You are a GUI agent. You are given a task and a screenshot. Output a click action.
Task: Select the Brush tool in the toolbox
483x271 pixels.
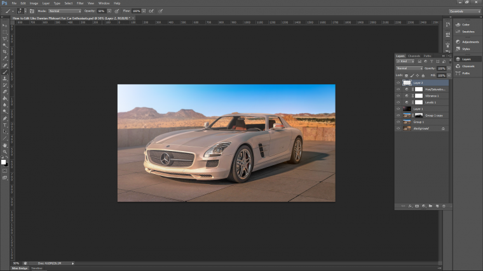(x=4, y=72)
